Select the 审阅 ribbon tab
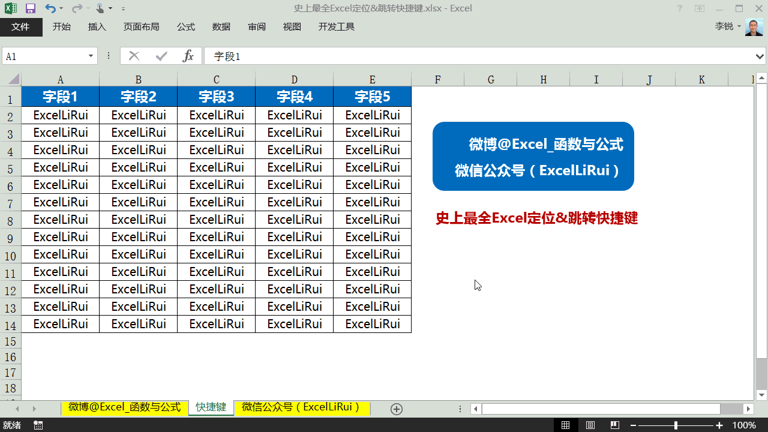 (x=257, y=27)
